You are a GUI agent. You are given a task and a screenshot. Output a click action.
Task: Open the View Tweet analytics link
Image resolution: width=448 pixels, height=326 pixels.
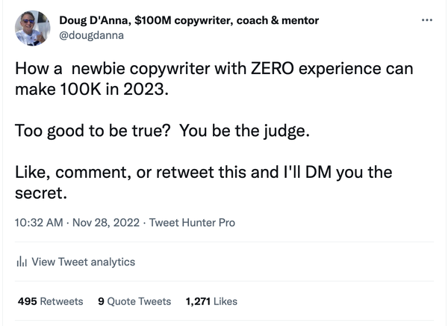[x=84, y=262]
